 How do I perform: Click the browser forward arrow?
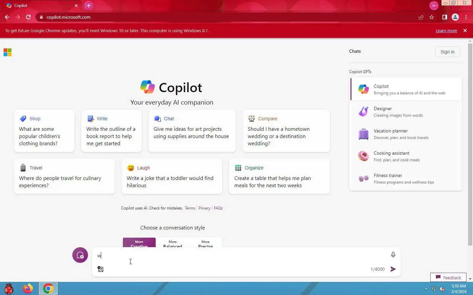pos(18,17)
